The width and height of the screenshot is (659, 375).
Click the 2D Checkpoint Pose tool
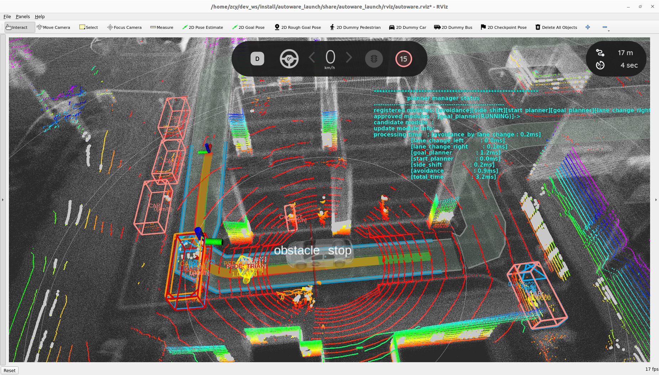click(503, 27)
